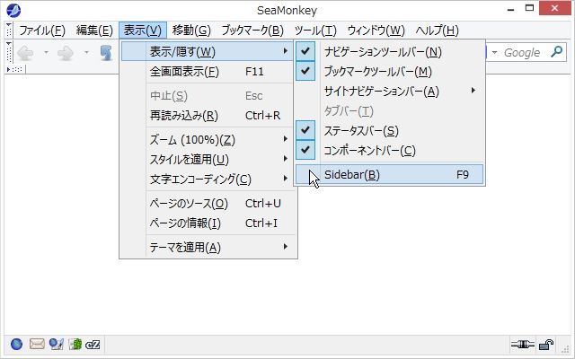Open the ファイル(F) menu
Image resolution: width=575 pixels, height=359 pixels.
[42, 31]
